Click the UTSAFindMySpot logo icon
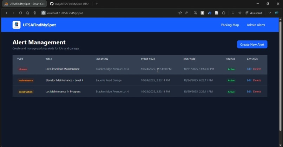Viewport: 283px width, 147px height. 17,25
